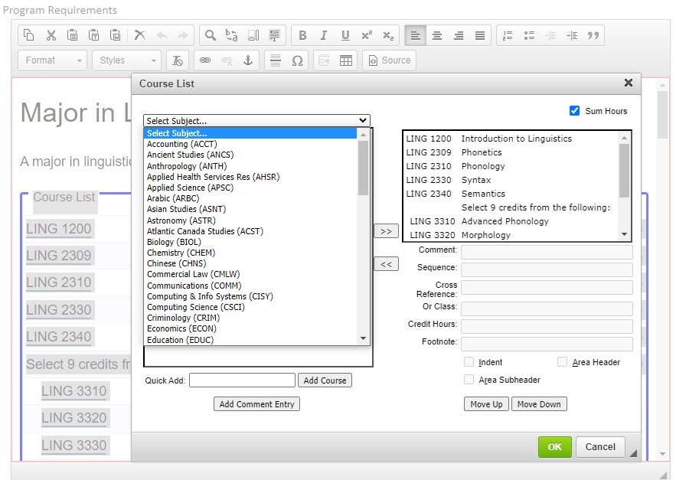
Task: Apply Superscript formatting
Action: (x=367, y=35)
